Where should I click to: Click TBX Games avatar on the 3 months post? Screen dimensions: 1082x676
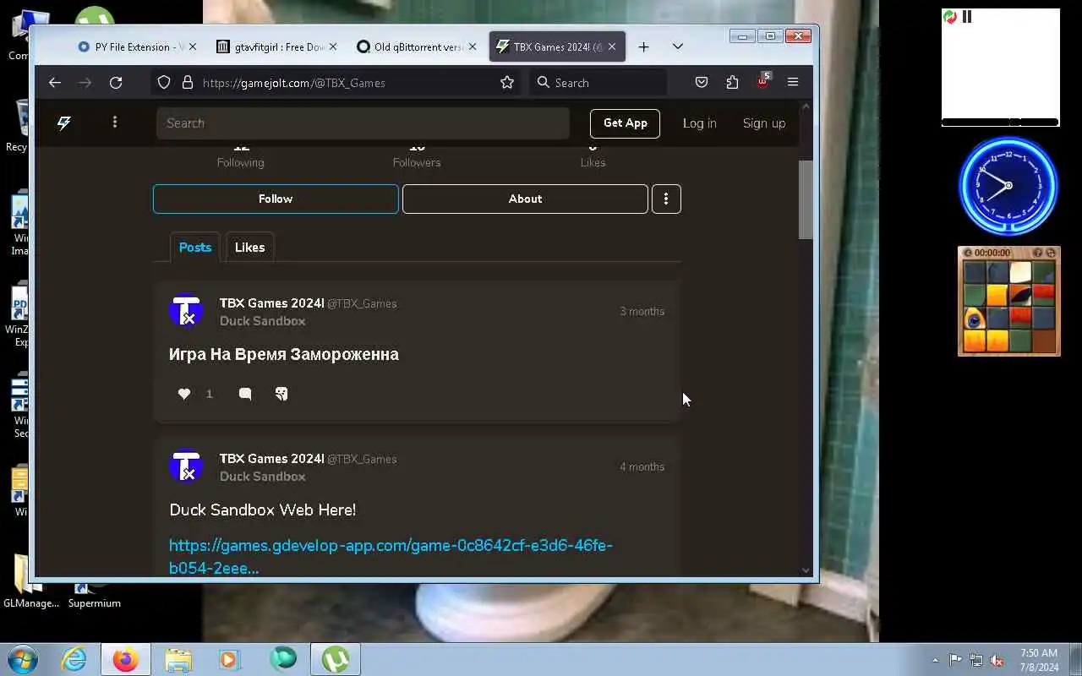click(186, 311)
